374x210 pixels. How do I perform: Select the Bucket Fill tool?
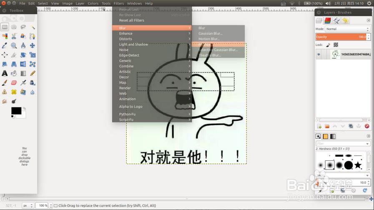tap(14, 73)
